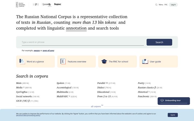The image size is (194, 121).
Task: Open Features overview card label
Action: 77,62
